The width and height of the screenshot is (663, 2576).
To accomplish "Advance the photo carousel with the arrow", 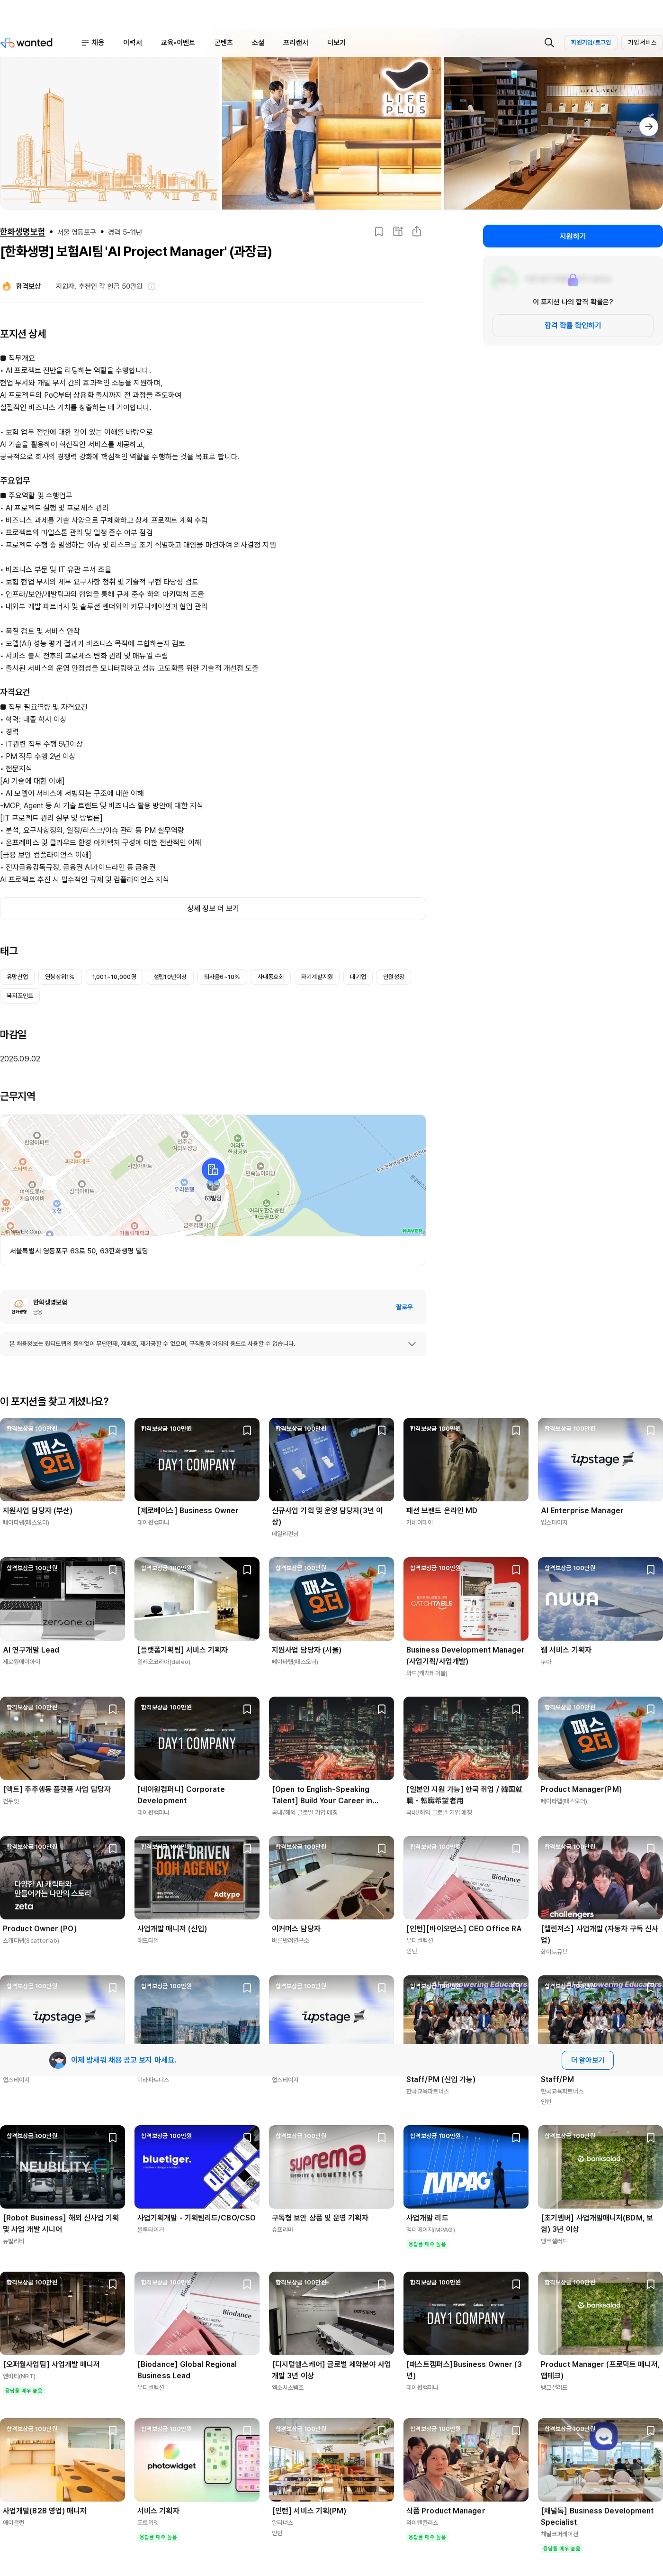I will tap(649, 127).
